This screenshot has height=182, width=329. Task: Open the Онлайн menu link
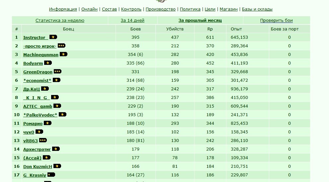pyautogui.click(x=89, y=9)
